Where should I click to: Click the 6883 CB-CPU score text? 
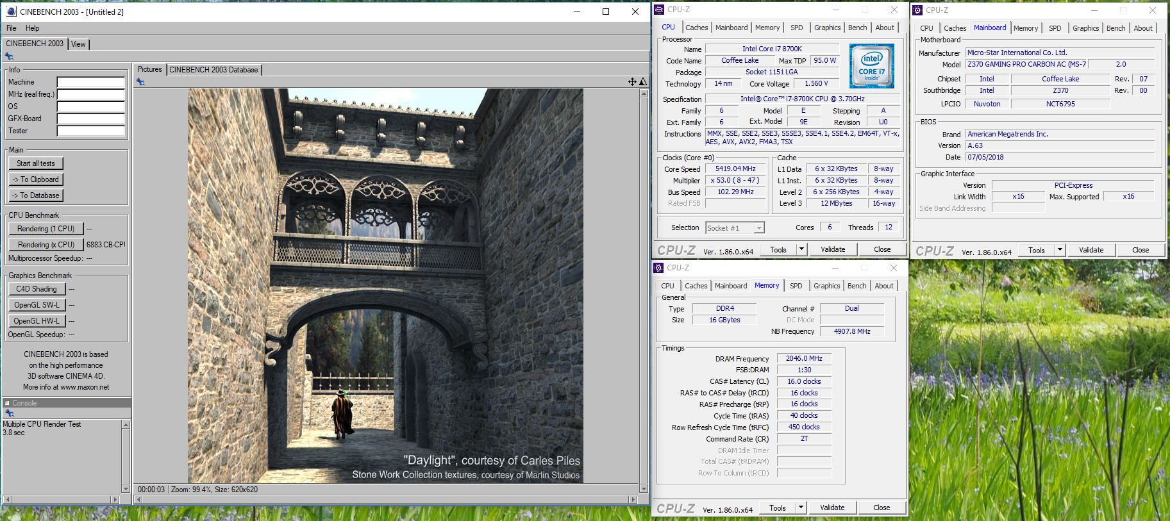coord(106,245)
